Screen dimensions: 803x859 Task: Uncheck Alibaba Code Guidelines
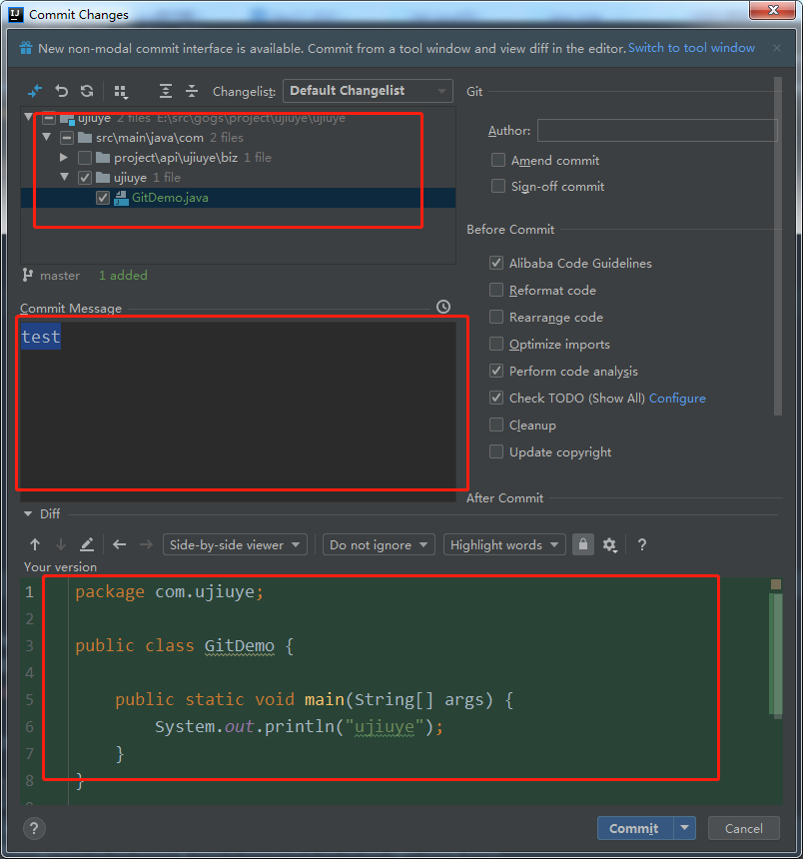point(496,263)
